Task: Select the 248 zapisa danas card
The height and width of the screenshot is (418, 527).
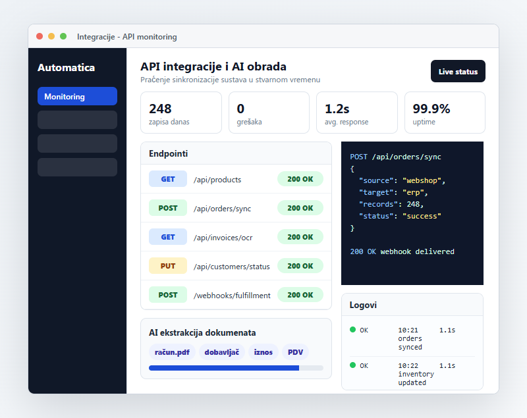Action: [181, 113]
